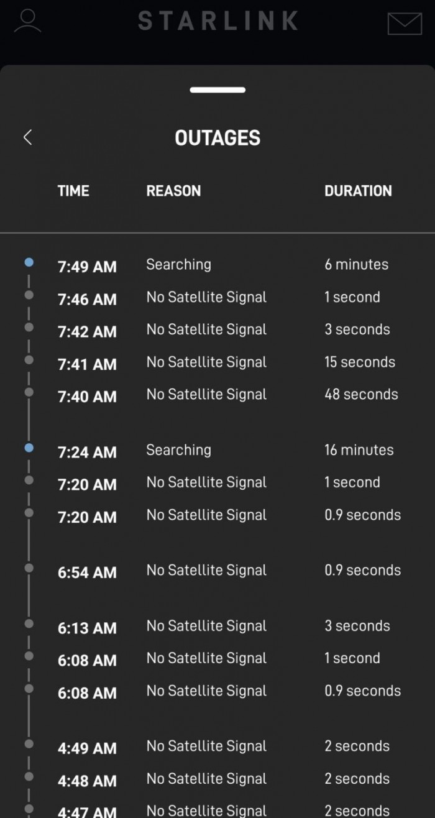Tap the TIME column header

click(73, 191)
